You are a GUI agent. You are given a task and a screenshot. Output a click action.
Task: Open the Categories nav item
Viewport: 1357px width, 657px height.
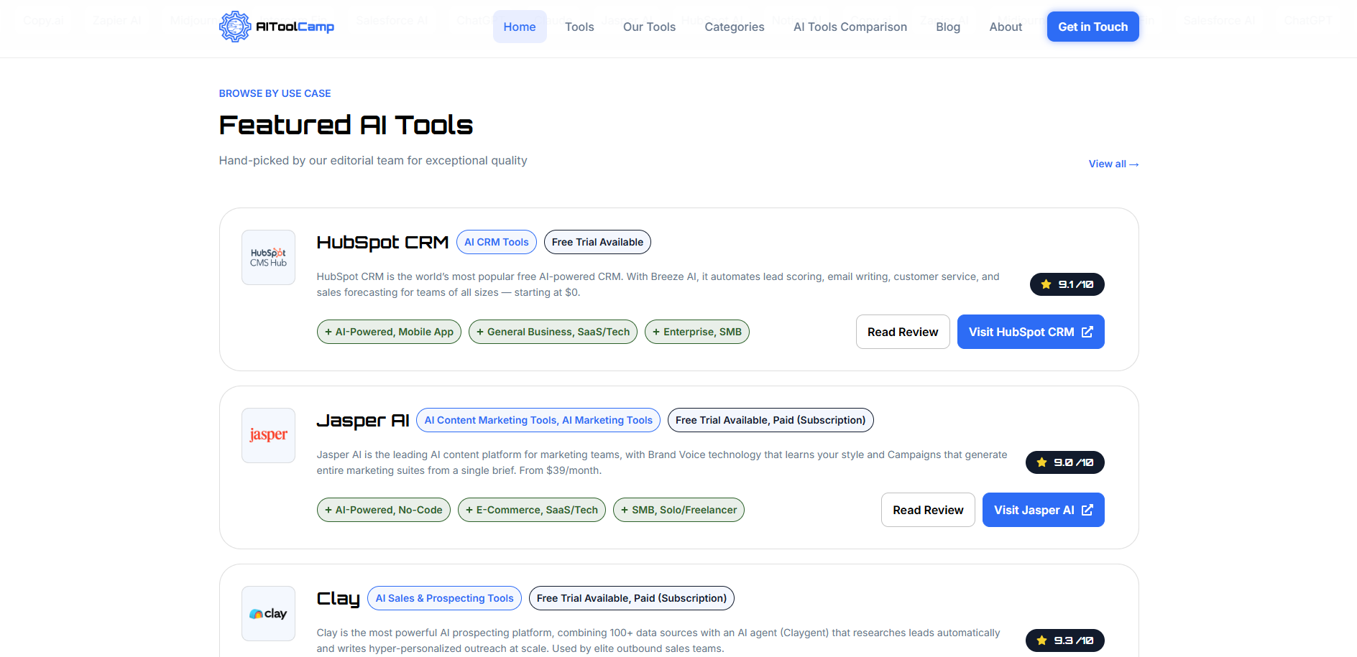point(735,27)
